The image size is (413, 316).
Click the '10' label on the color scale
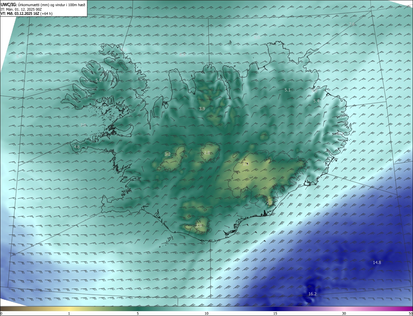click(206, 313)
